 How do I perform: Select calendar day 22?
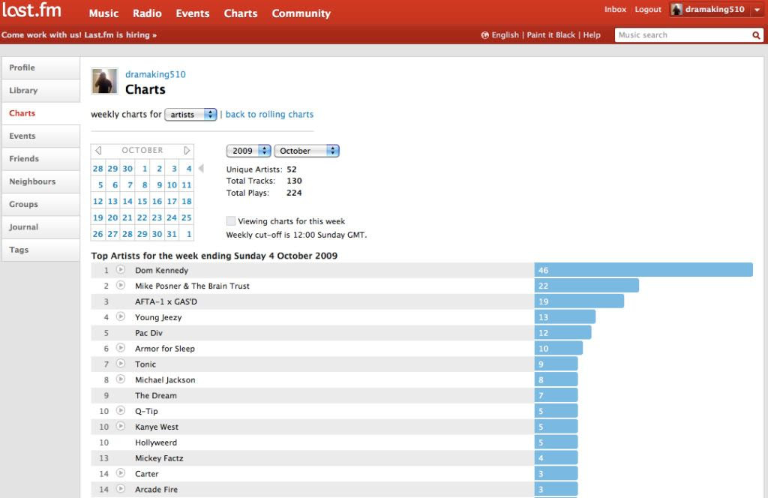(142, 217)
